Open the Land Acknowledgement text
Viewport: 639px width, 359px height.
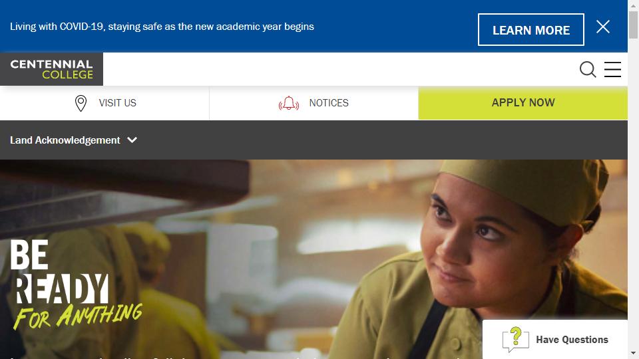[x=65, y=140]
